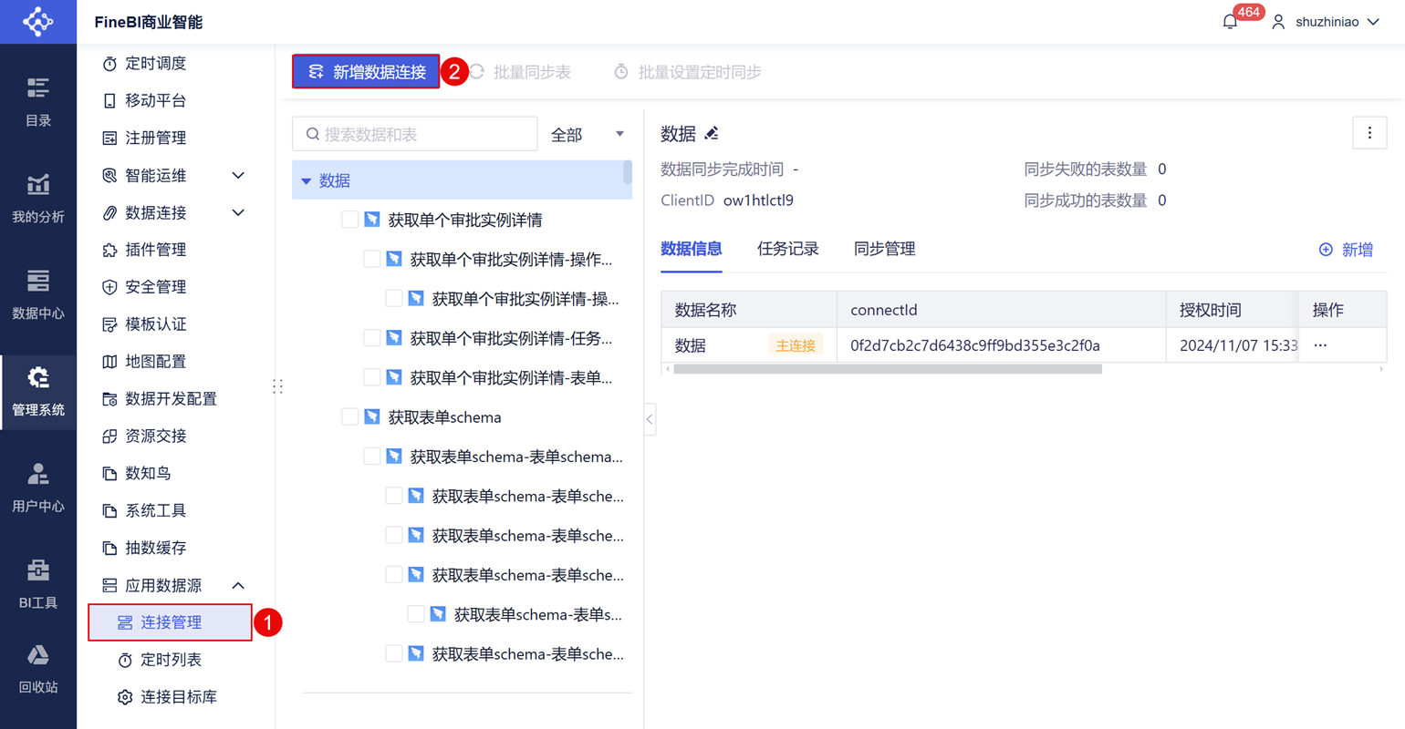Screen dimensions: 1405x729
Task: Select 连接管理 under 应用数据源
Action: (170, 622)
